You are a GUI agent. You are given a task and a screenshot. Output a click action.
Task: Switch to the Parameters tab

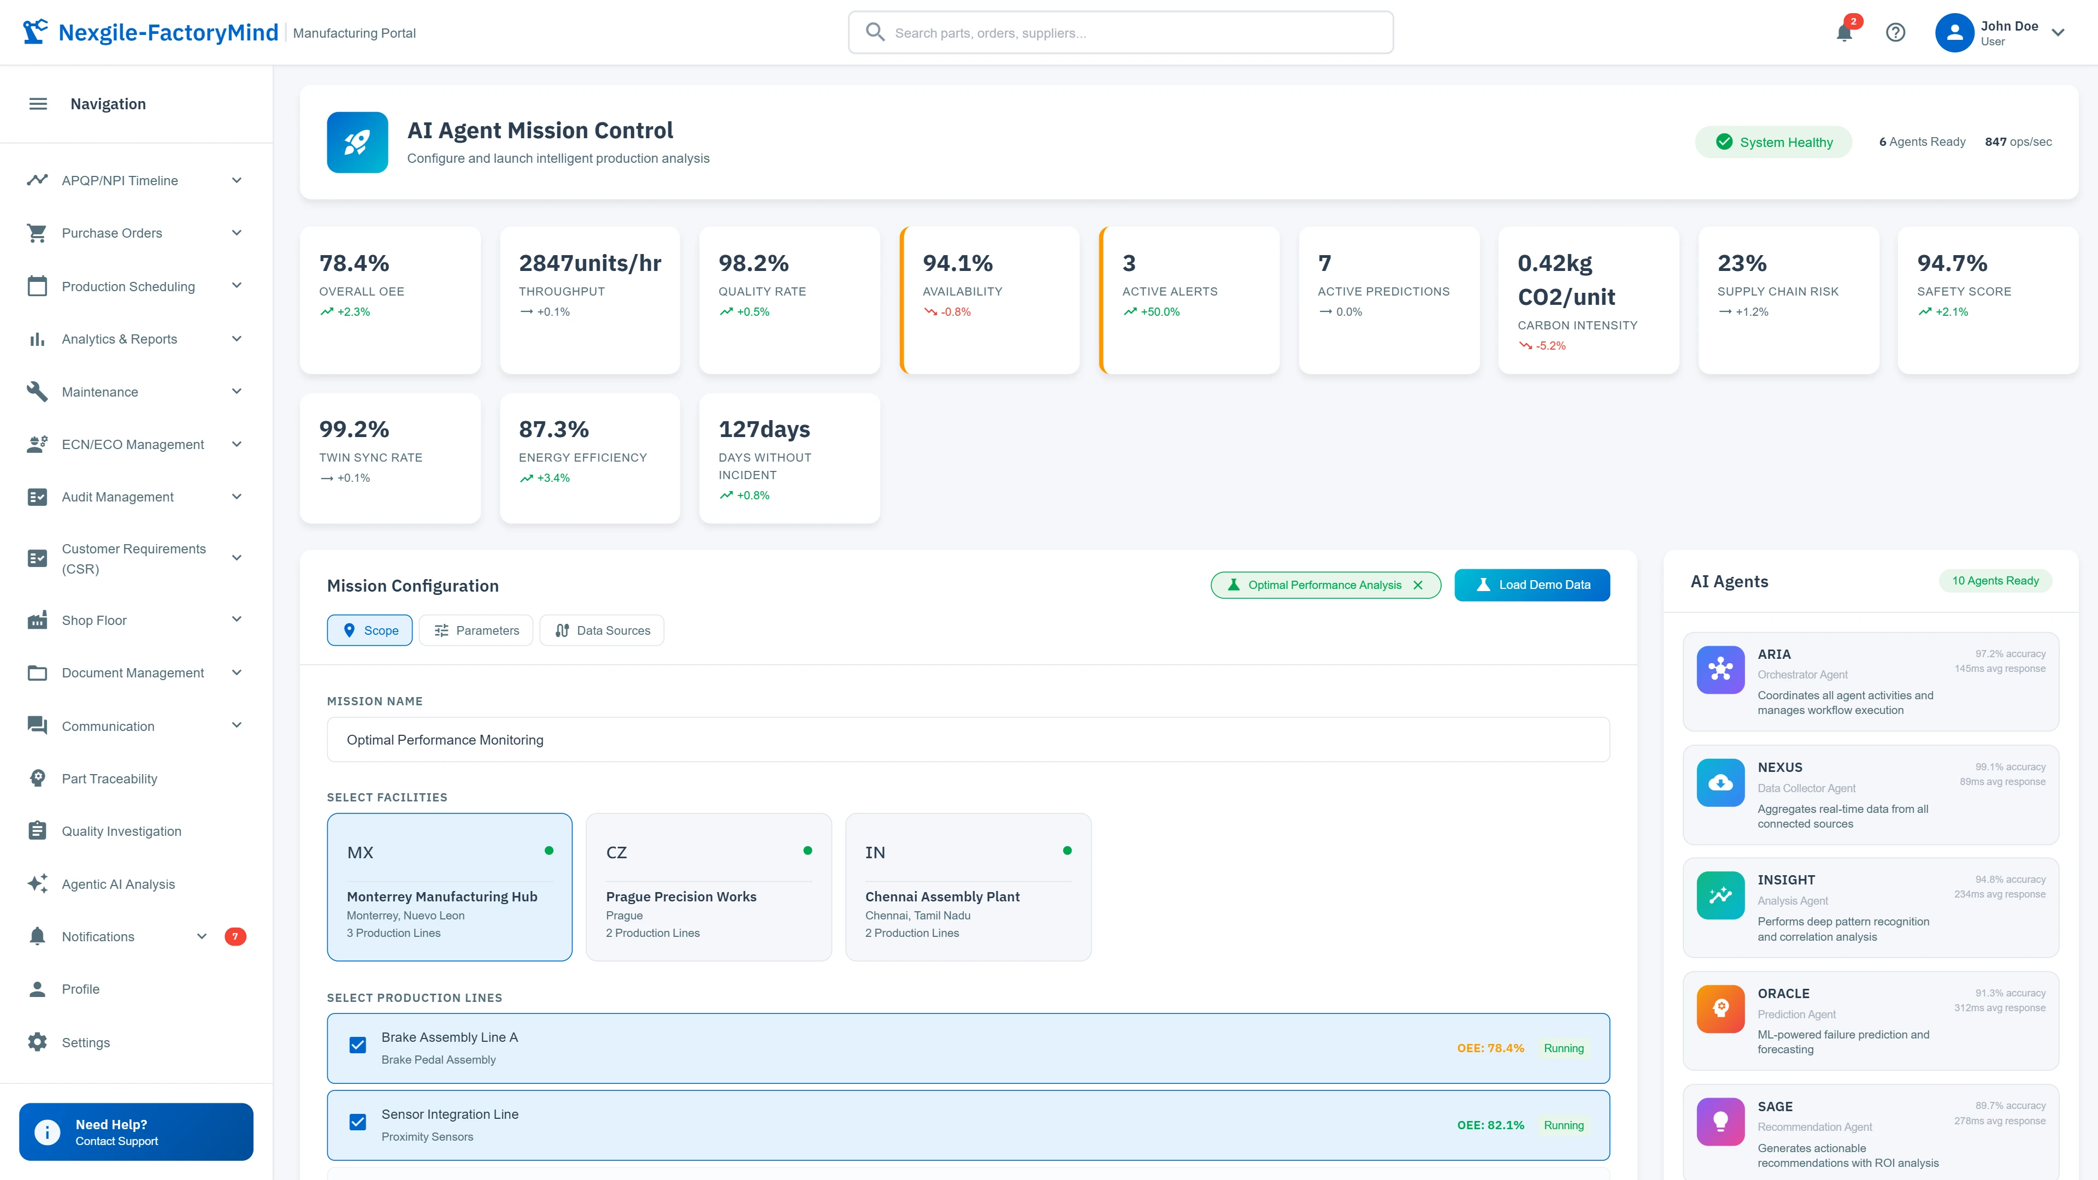[x=476, y=629]
